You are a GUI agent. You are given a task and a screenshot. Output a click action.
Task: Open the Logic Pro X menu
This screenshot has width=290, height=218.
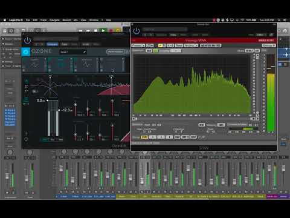point(16,20)
